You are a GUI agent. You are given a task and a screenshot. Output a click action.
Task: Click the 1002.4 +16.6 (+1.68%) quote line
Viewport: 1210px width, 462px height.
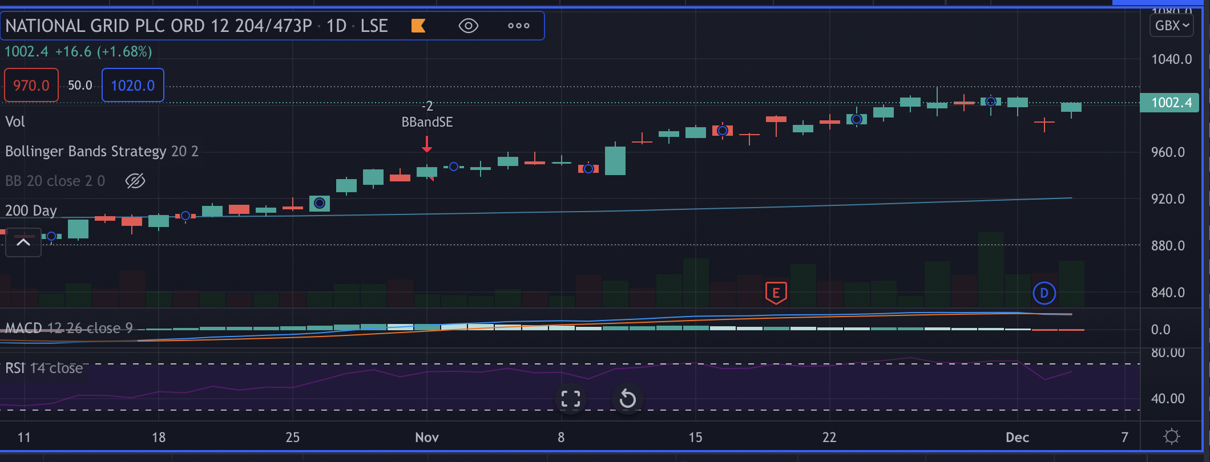coord(78,52)
